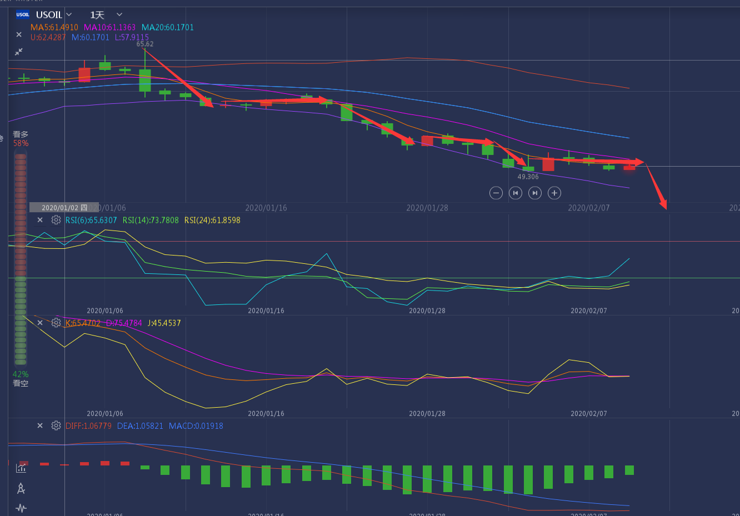Image resolution: width=740 pixels, height=516 pixels.
Task: Click the D:75.4784 label
Action: pos(124,323)
